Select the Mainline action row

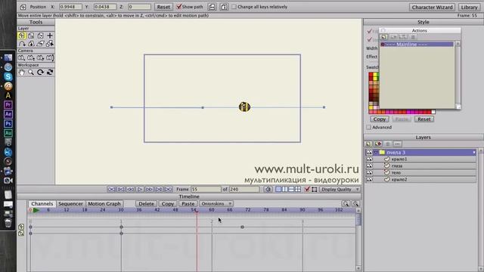(417, 45)
